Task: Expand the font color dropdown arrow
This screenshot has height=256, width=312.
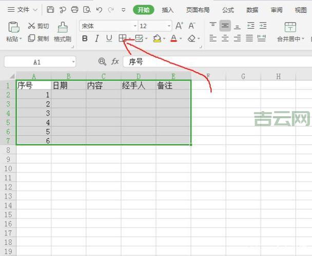Action: 181,38
